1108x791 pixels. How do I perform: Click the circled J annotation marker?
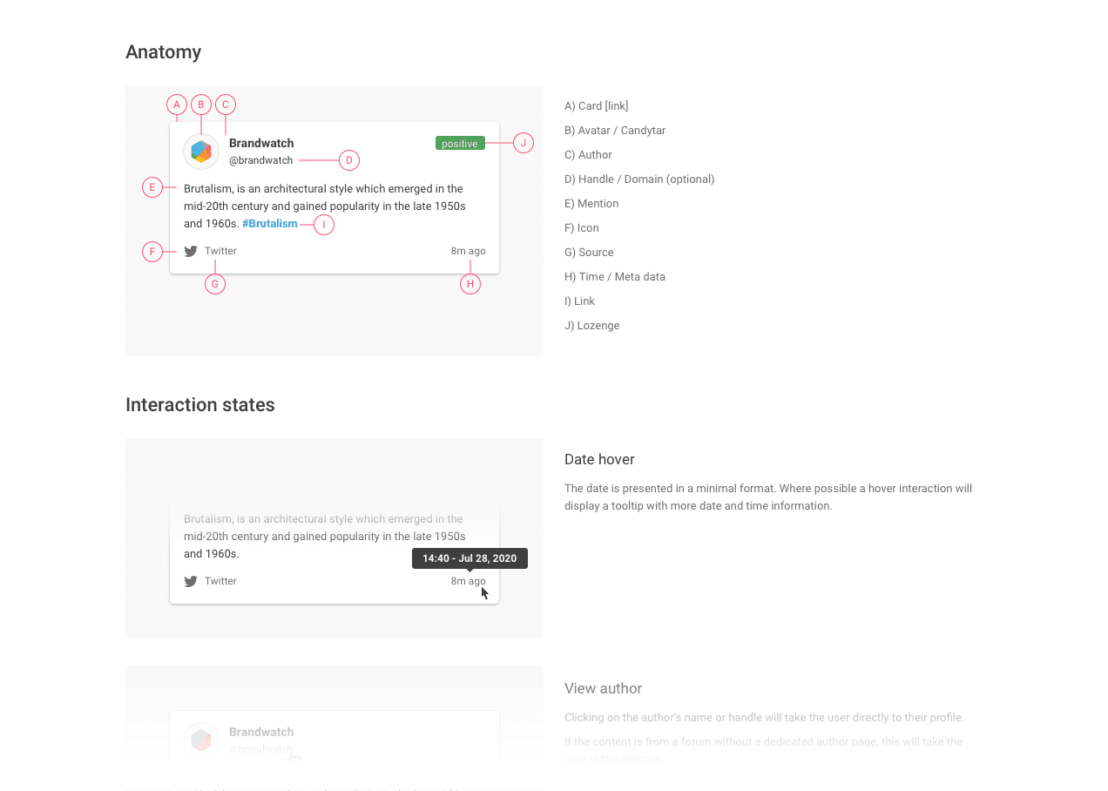524,143
